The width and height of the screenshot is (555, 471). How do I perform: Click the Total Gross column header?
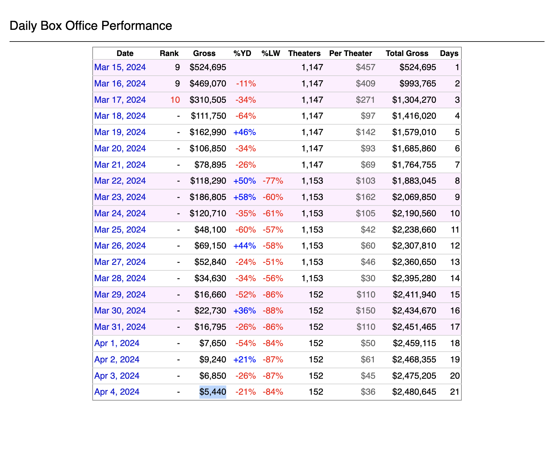point(407,54)
